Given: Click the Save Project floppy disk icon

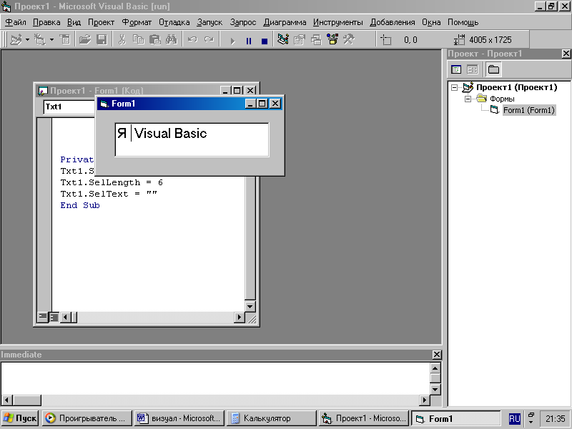Looking at the screenshot, I should pyautogui.click(x=102, y=39).
